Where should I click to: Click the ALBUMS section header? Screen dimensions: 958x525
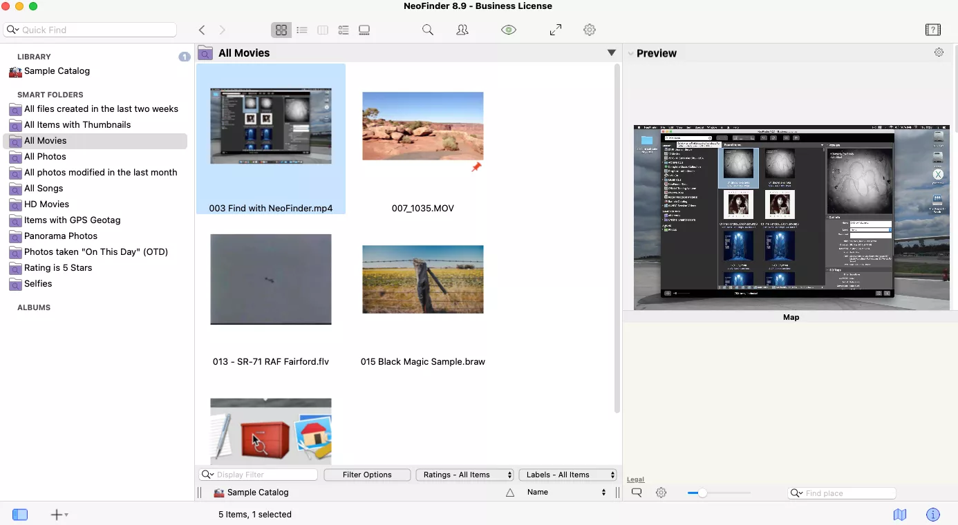pyautogui.click(x=34, y=307)
